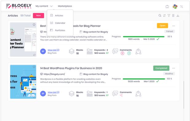Click BP avatar in WordPress Plugins card
The height and width of the screenshot is (121, 190).
click(43, 94)
